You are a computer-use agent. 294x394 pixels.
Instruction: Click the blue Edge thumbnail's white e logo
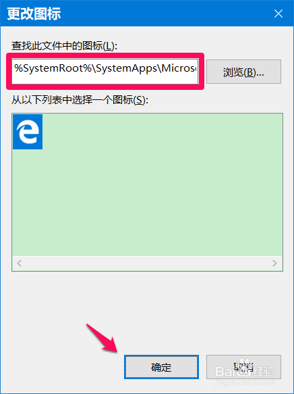click(x=28, y=132)
